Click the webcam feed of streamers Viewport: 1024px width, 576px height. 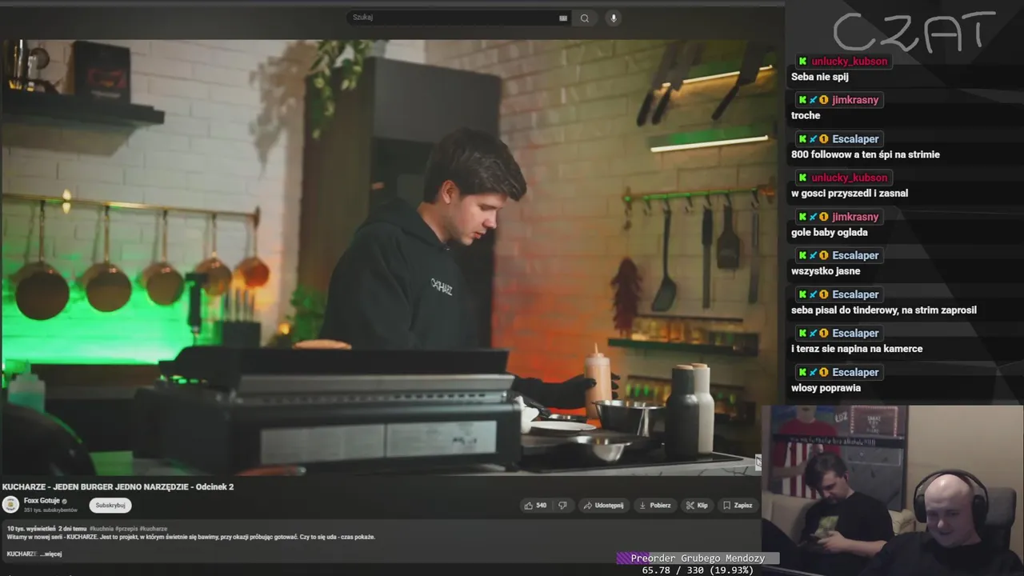click(x=893, y=490)
